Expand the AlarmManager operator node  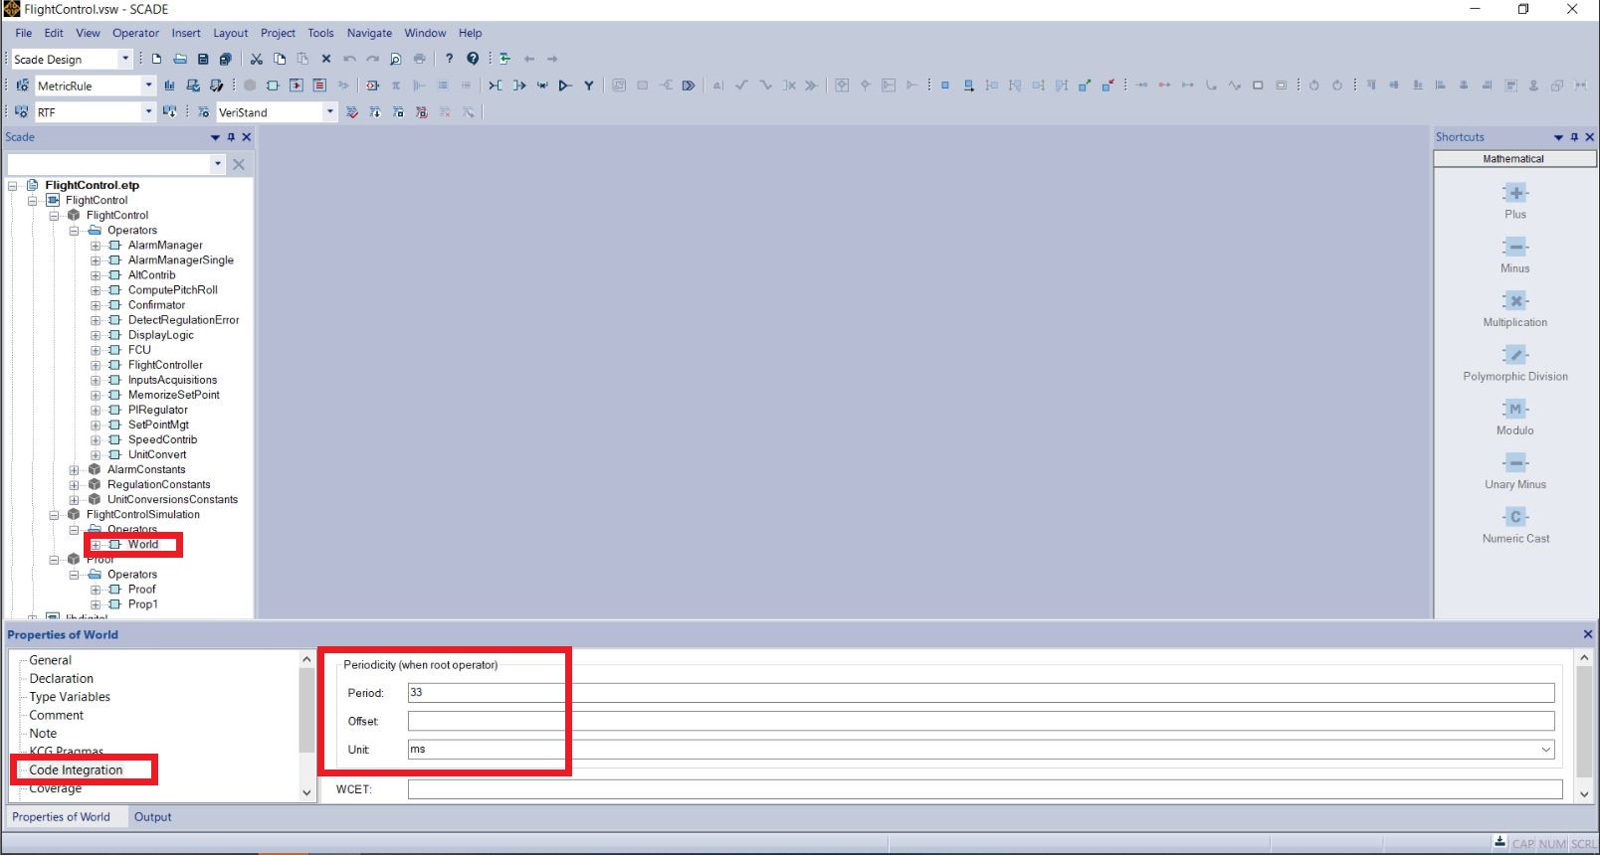[x=96, y=246]
